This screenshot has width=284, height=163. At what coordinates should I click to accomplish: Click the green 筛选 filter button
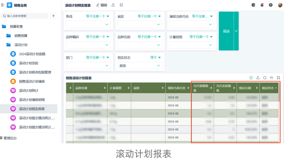[x=226, y=31]
